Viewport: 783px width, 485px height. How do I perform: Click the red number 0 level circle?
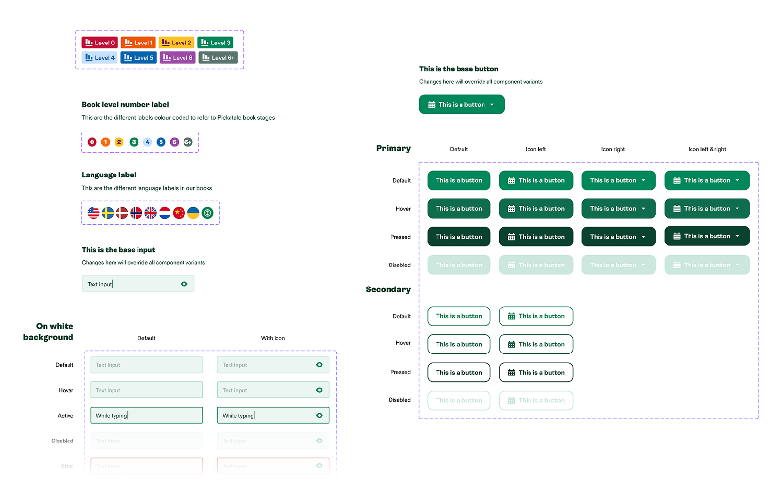92,142
